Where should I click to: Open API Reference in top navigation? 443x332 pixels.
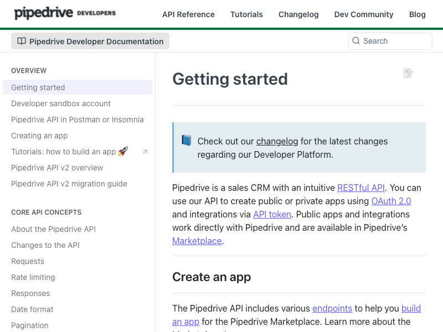188,14
